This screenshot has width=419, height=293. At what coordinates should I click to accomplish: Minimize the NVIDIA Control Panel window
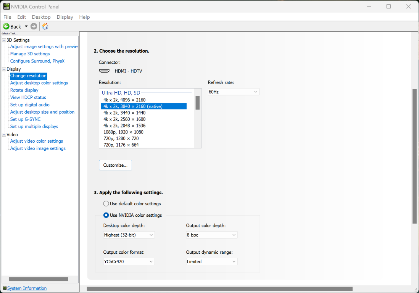coord(369,6)
